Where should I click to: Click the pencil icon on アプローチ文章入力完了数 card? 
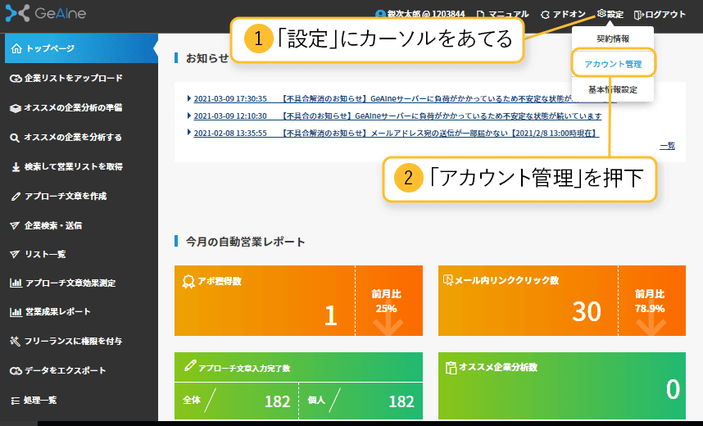pyautogui.click(x=190, y=366)
